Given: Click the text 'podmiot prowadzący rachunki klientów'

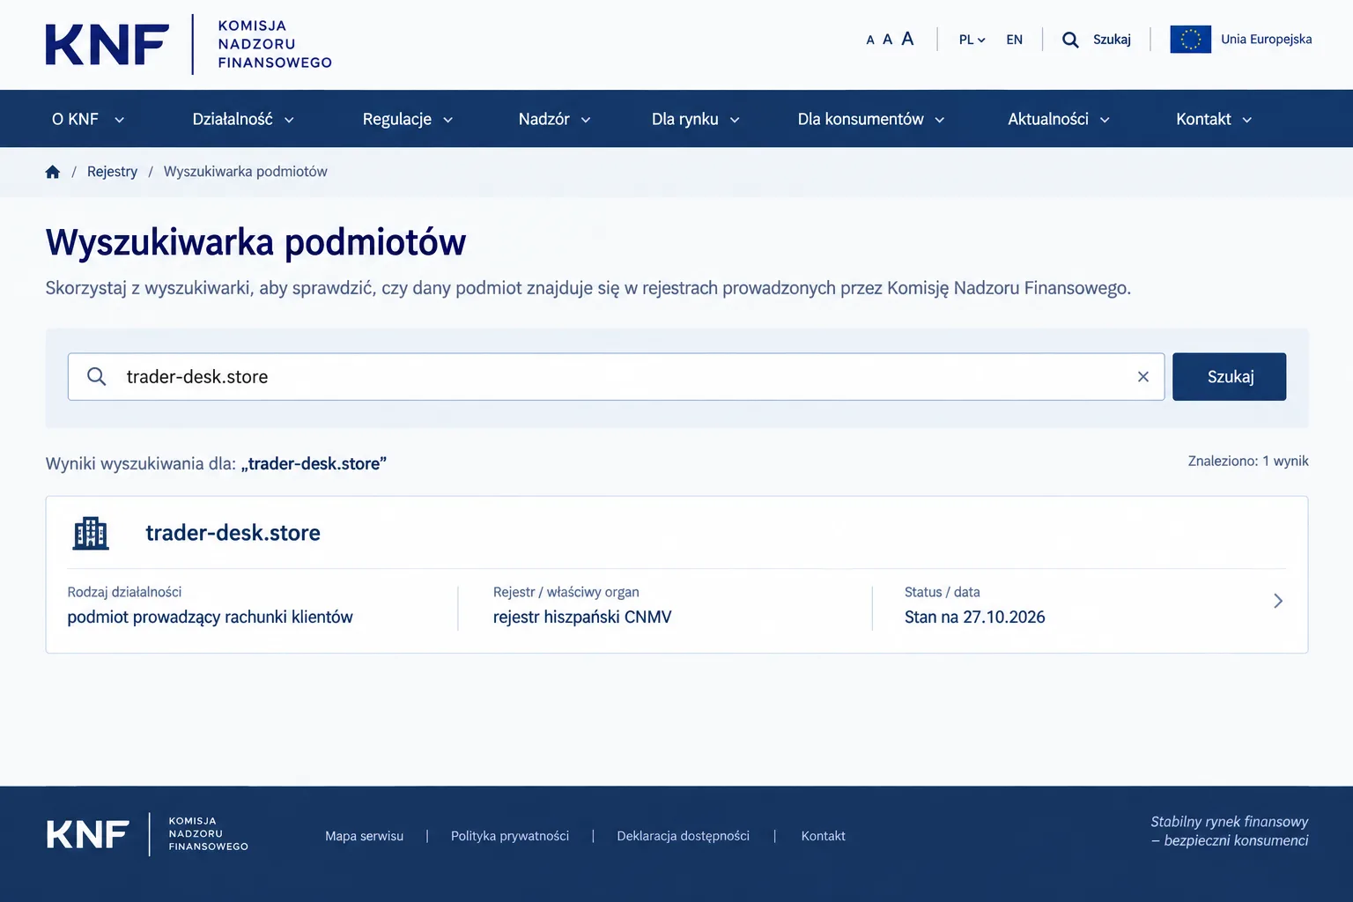Looking at the screenshot, I should tap(210, 617).
